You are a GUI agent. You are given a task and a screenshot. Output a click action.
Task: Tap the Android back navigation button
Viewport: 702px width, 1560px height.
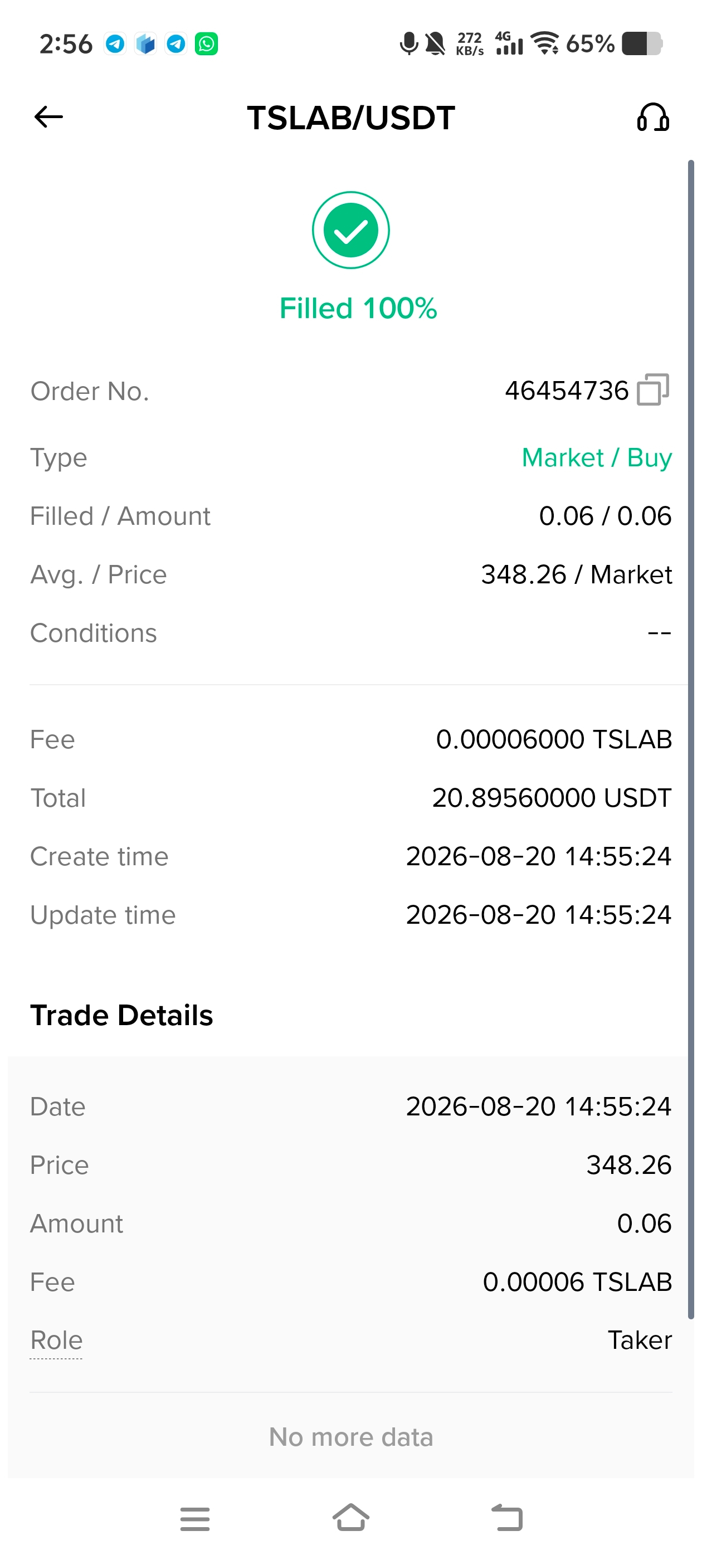[x=507, y=1518]
